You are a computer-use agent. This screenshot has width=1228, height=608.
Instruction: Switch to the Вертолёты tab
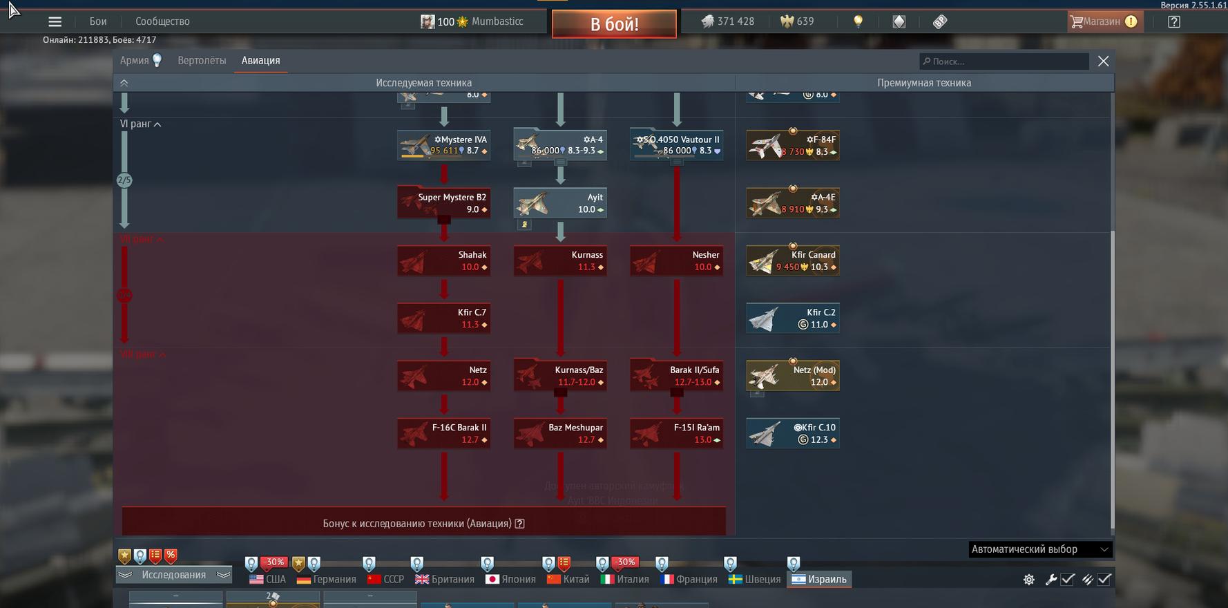pyautogui.click(x=202, y=61)
